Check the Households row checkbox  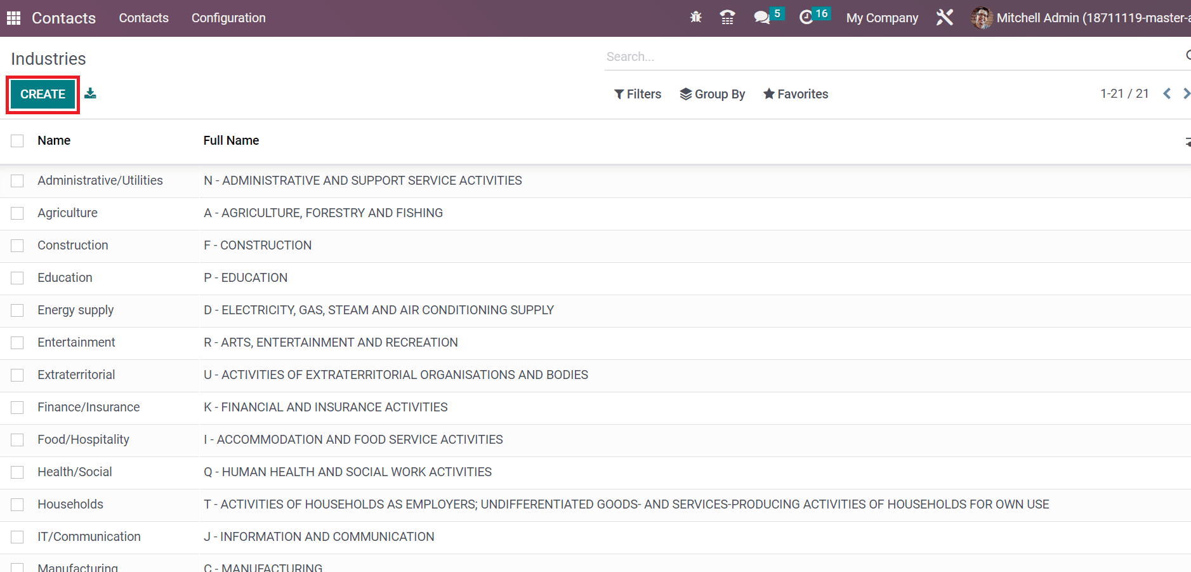pyautogui.click(x=17, y=505)
